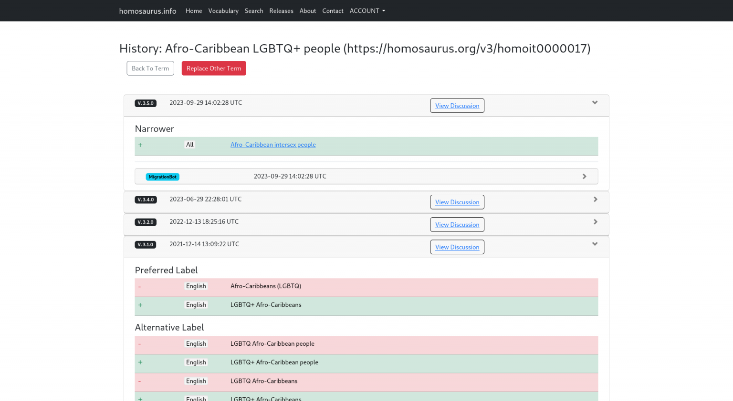
Task: Expand the MigrationBot change details
Action: [584, 176]
